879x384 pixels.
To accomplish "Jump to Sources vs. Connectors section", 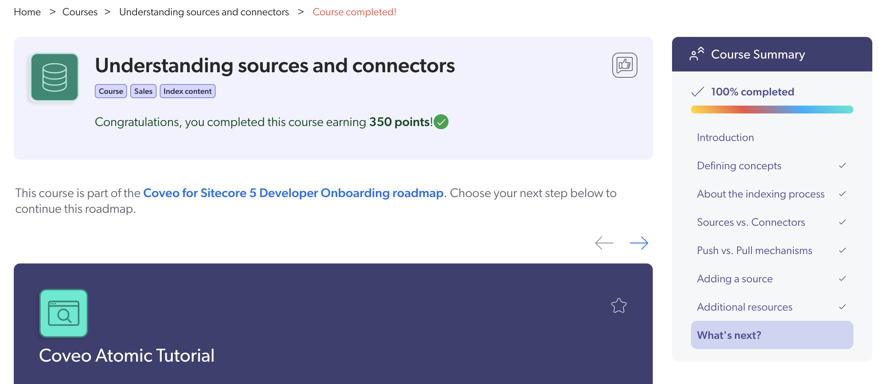I will 751,222.
